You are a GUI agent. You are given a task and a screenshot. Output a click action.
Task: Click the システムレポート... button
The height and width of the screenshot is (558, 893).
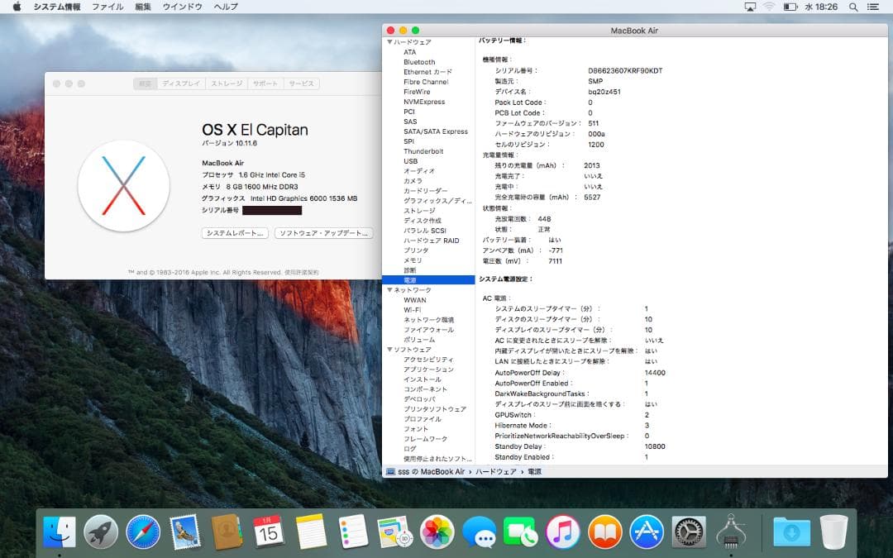click(235, 233)
